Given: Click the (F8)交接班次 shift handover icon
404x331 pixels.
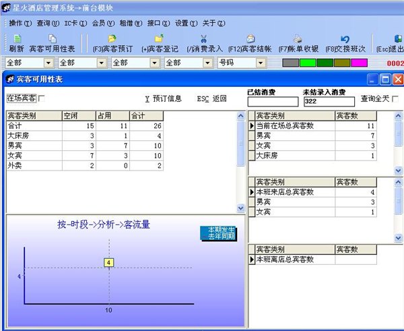Looking at the screenshot, I should coord(345,39).
